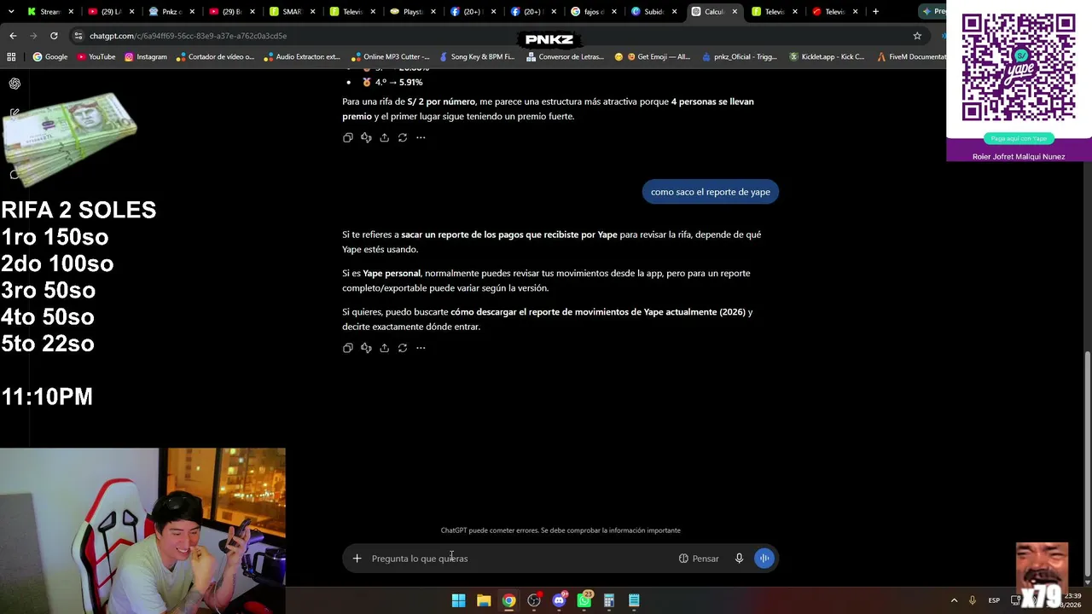Open the Google bookmark

pos(50,57)
